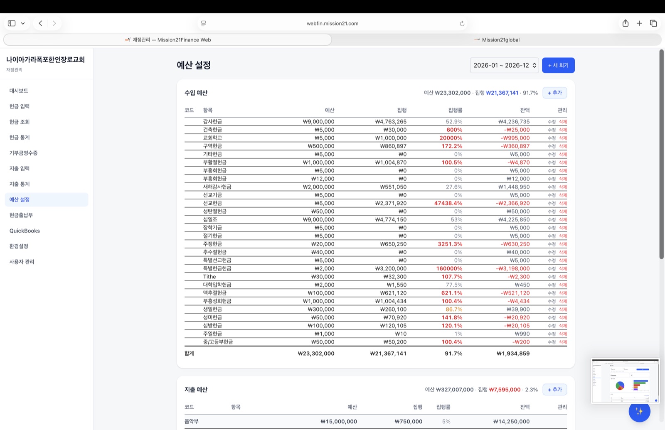The width and height of the screenshot is (665, 430).
Task: Click + 추가 in the 수입 예산 section
Action: click(x=554, y=93)
